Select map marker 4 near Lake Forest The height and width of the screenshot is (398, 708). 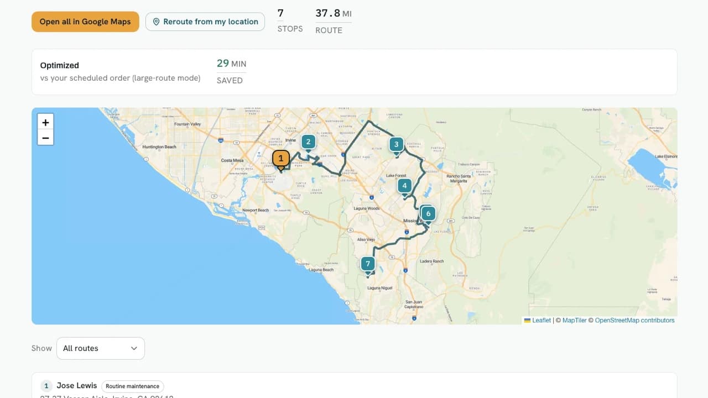[x=405, y=186]
